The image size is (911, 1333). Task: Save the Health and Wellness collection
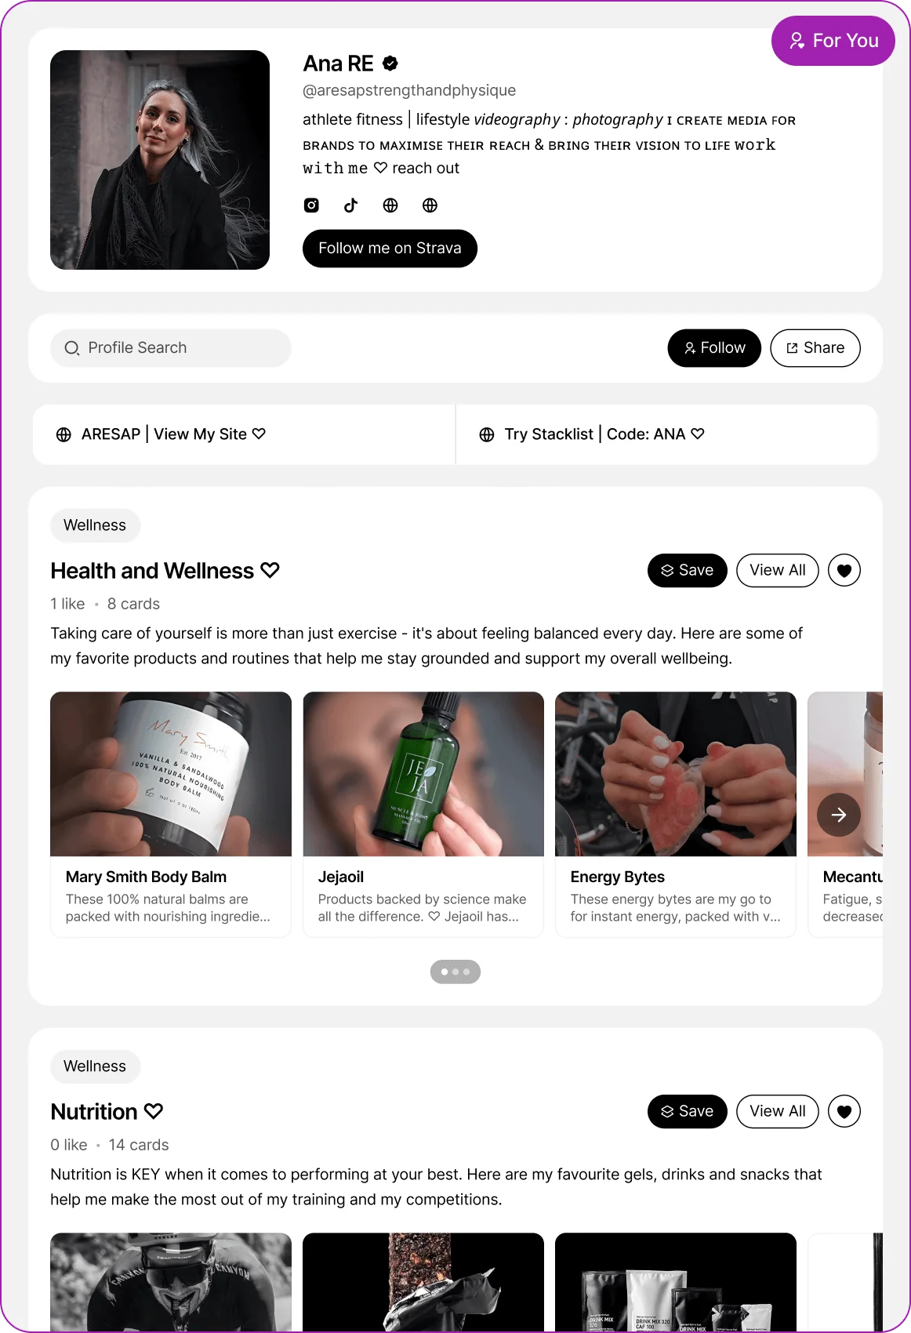pos(687,571)
